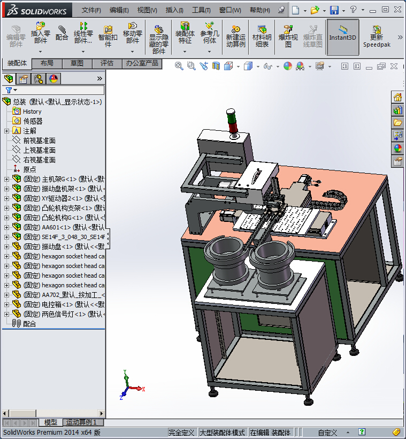
Task: Click the 更新 Speedpak tool
Action: click(377, 36)
